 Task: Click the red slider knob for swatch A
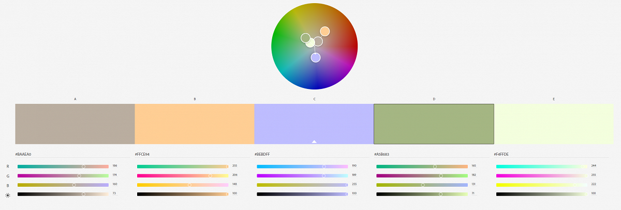tap(83, 167)
